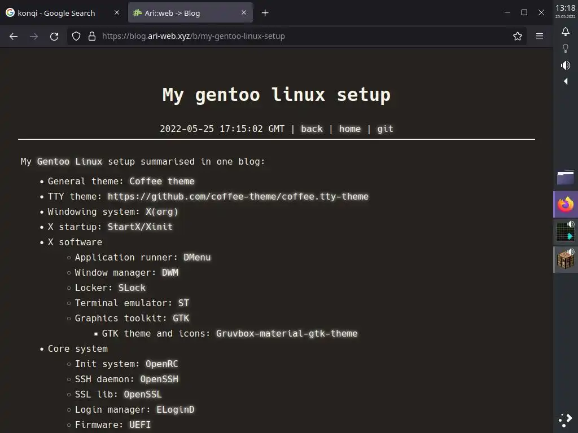
Task: Reload the current blog page
Action: [54, 36]
